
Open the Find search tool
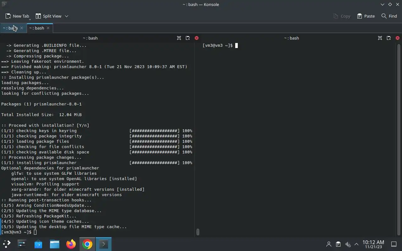coord(389,16)
